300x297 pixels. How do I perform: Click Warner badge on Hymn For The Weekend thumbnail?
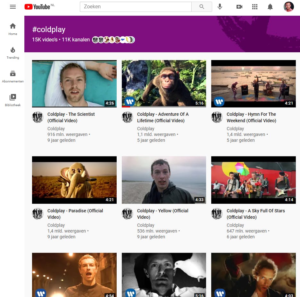[219, 101]
